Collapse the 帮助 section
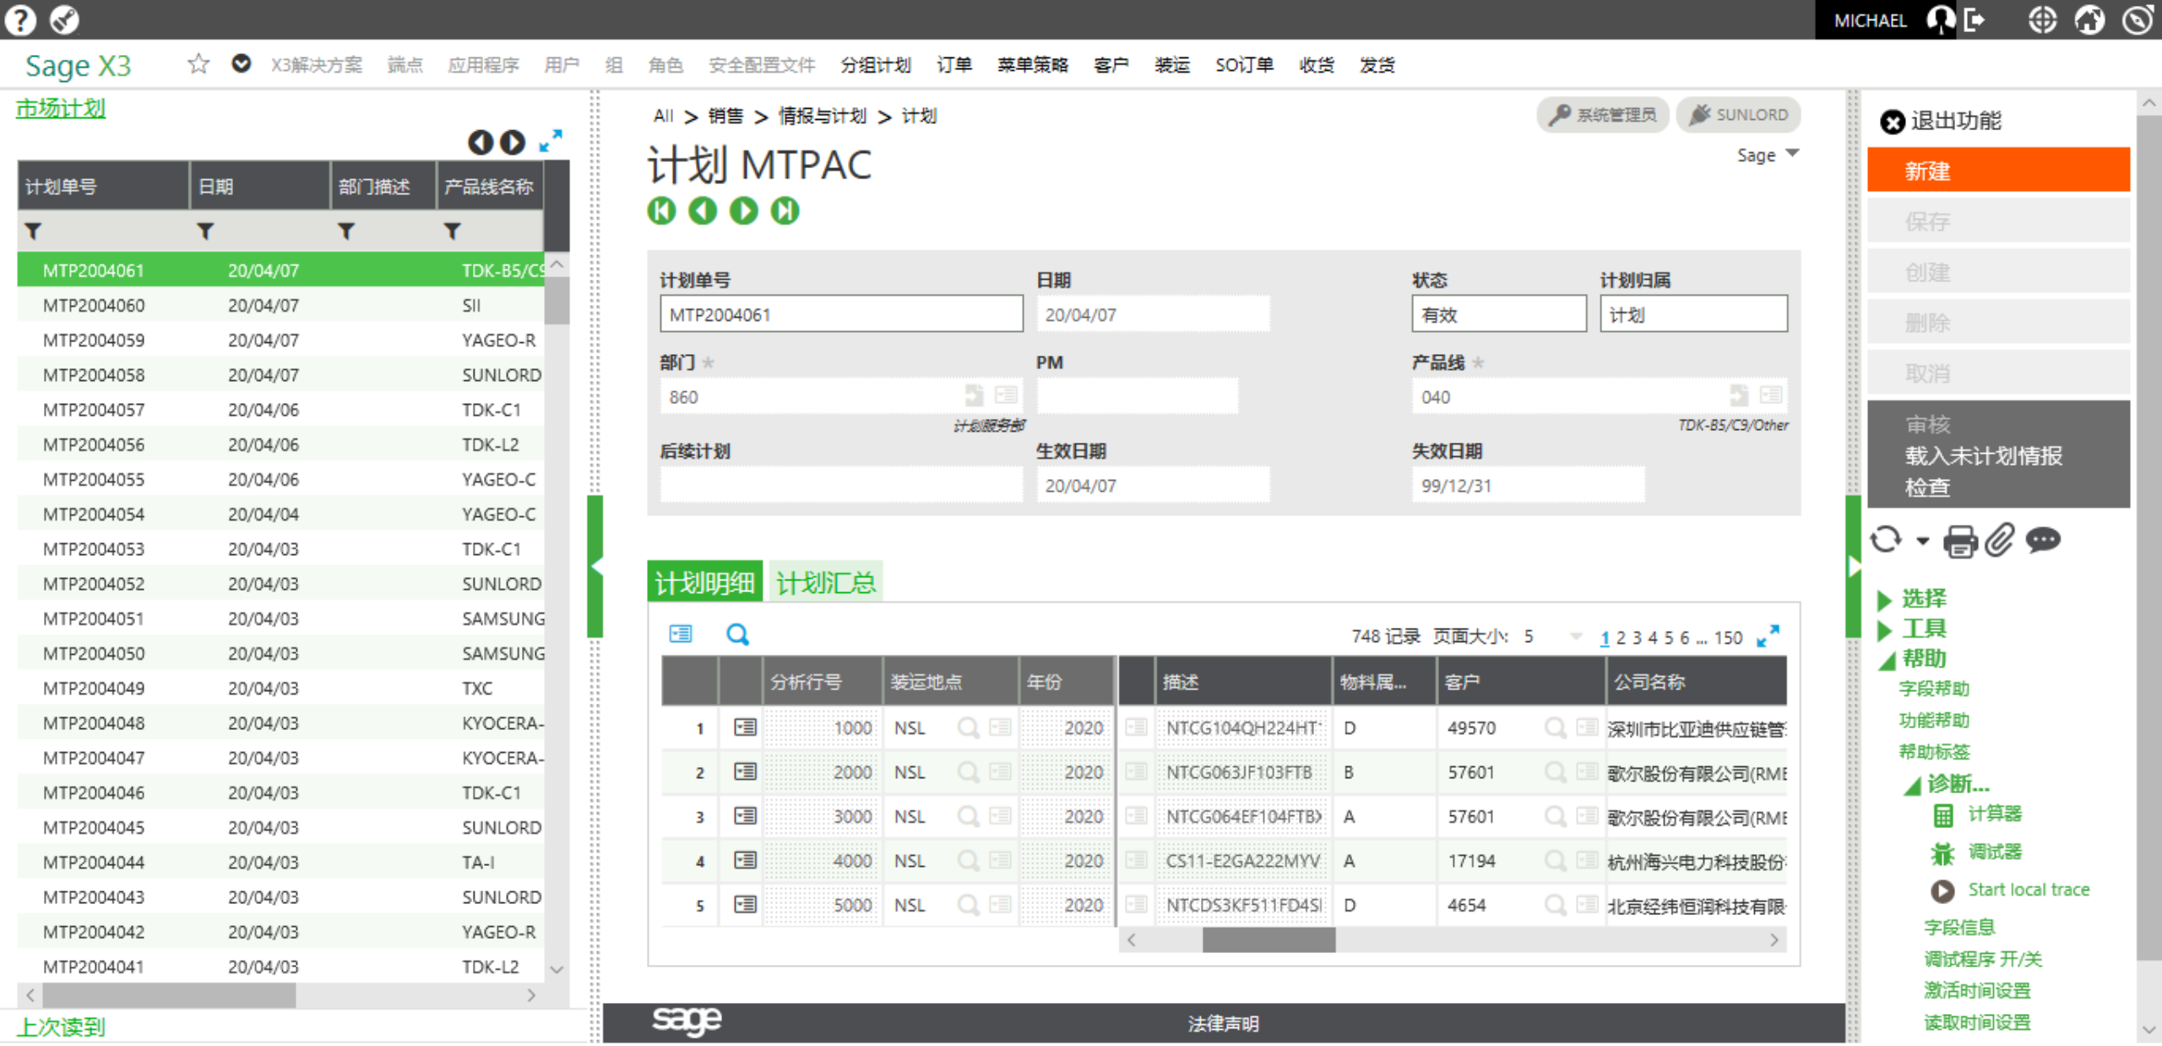This screenshot has width=2162, height=1046. (x=1887, y=660)
